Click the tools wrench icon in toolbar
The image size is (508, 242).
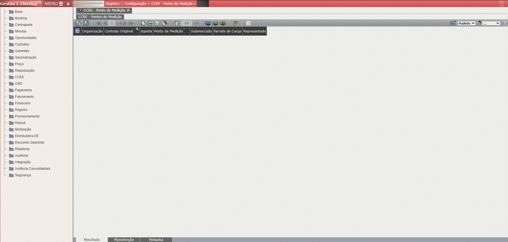click(x=78, y=23)
